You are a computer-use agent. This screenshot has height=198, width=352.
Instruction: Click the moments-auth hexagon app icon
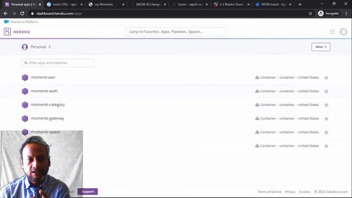pos(25,91)
